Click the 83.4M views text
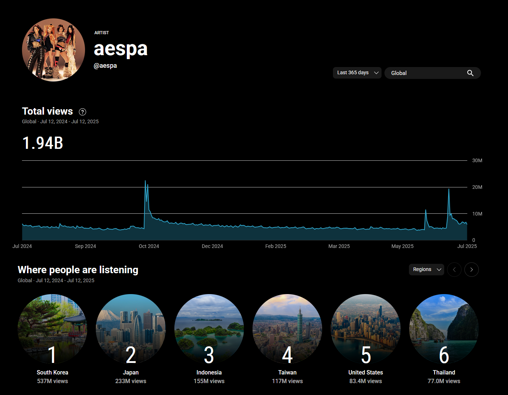The height and width of the screenshot is (395, 508). [366, 381]
